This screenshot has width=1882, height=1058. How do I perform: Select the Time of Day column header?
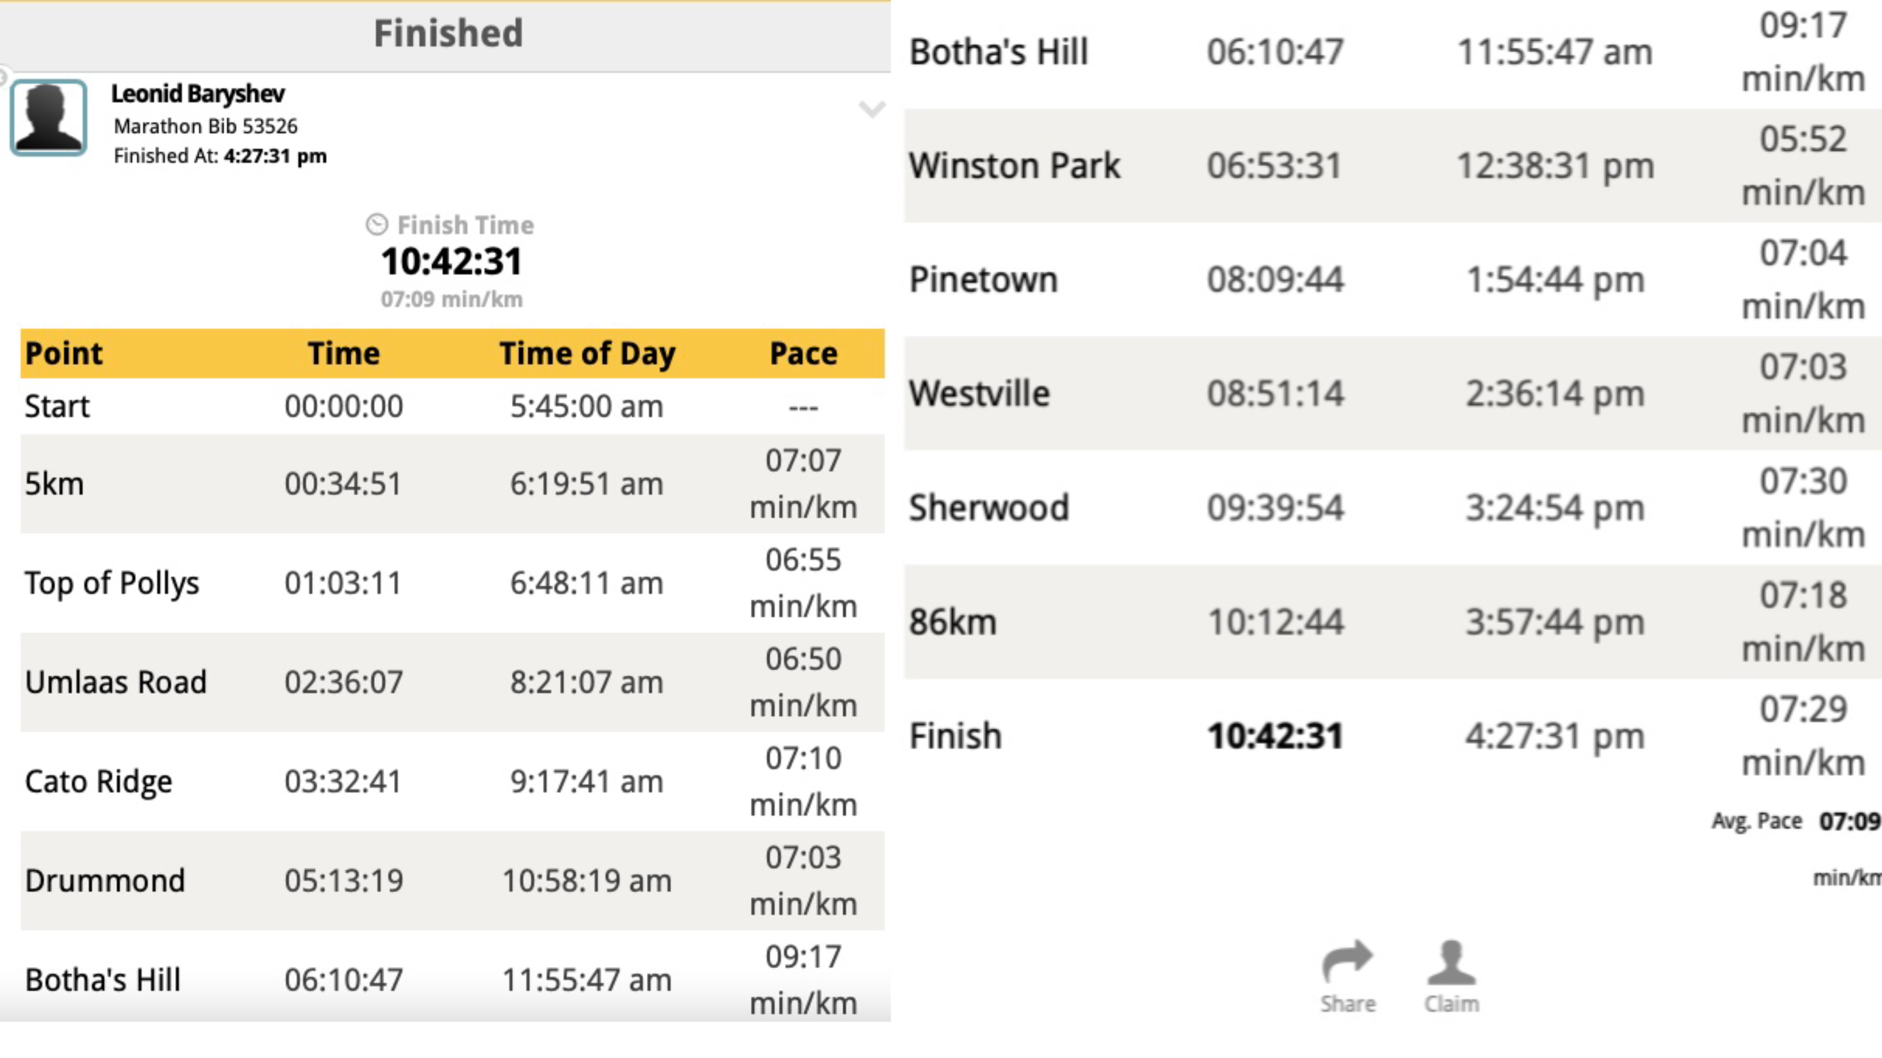coord(587,354)
